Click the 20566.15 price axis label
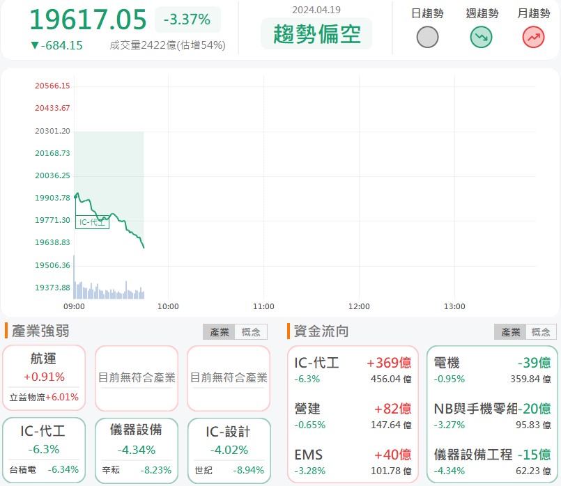Image resolution: width=561 pixels, height=486 pixels. click(x=52, y=86)
